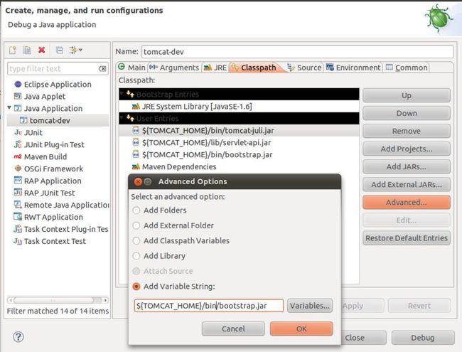Click the Duplicate launch configuration icon
Screen dimensions: 462x352
(27, 50)
